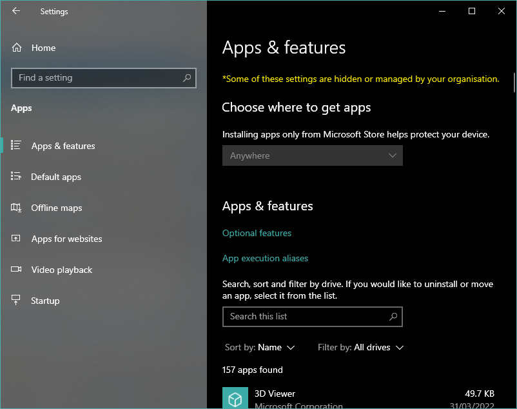Click the back arrow in Settings
Screen dimensions: 517x409
tap(16, 11)
